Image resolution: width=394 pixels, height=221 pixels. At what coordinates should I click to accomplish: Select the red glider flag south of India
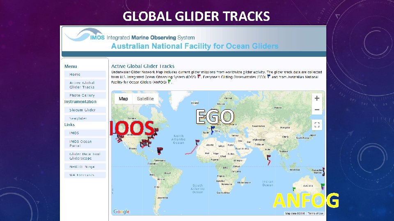tap(268, 157)
